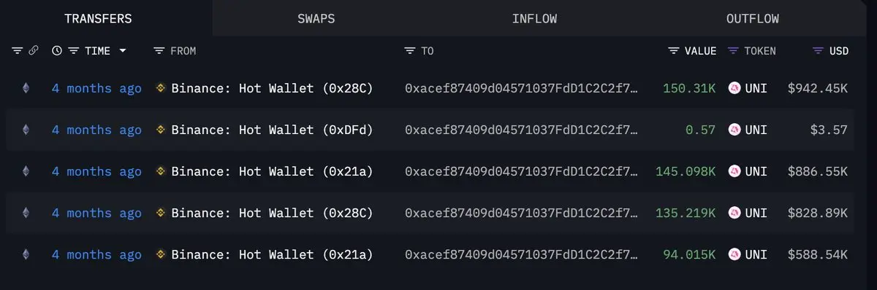Click Binance logo on the 145.098K row
Screen dimensions: 877x290
click(x=162, y=172)
